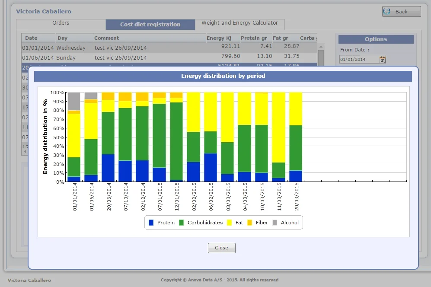Click the Fat gr column header

[281, 38]
